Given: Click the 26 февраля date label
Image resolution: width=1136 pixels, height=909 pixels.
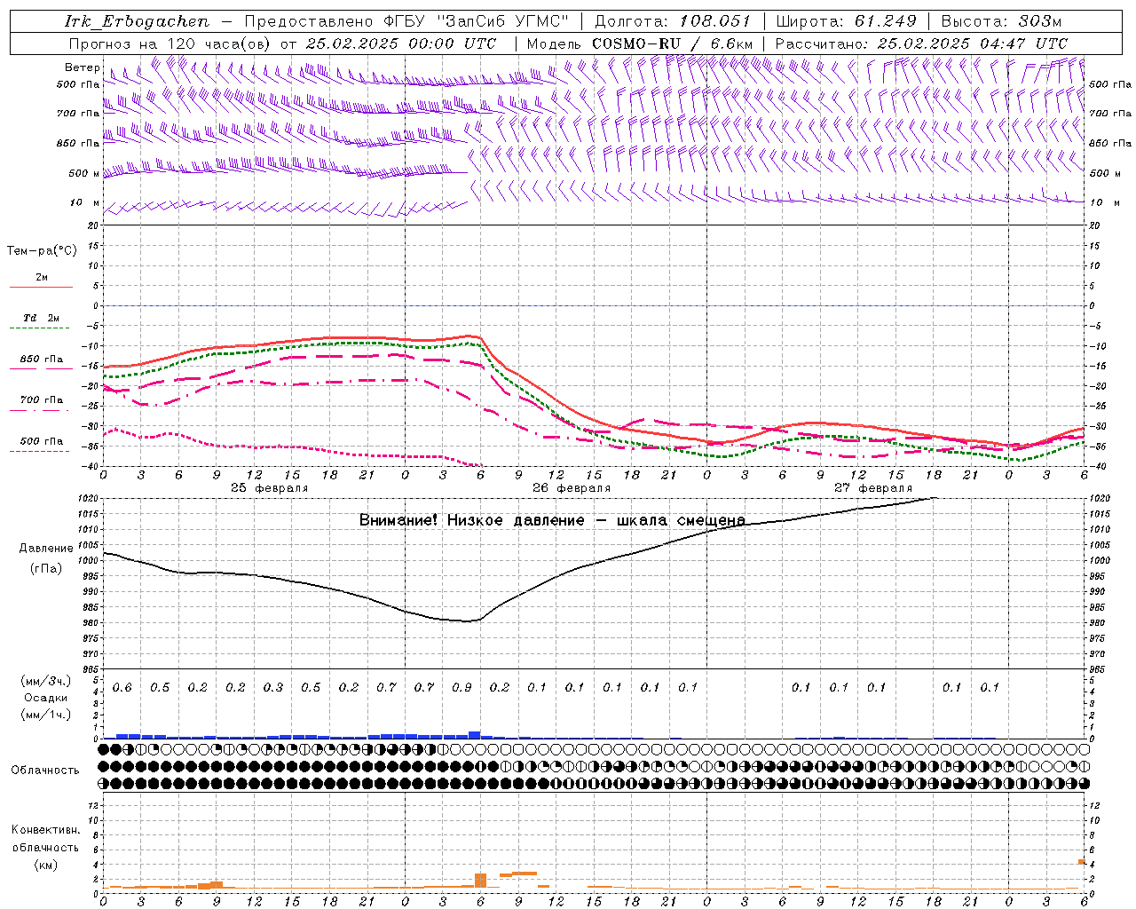Looking at the screenshot, I should pyautogui.click(x=572, y=488).
